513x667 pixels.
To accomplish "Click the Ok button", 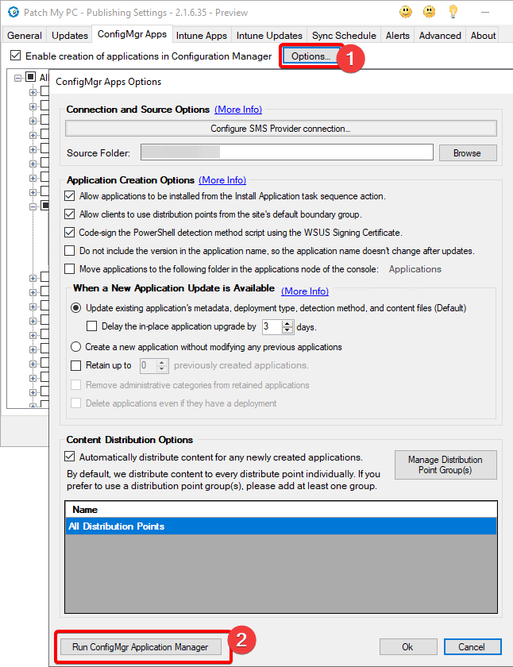I will pyautogui.click(x=408, y=647).
